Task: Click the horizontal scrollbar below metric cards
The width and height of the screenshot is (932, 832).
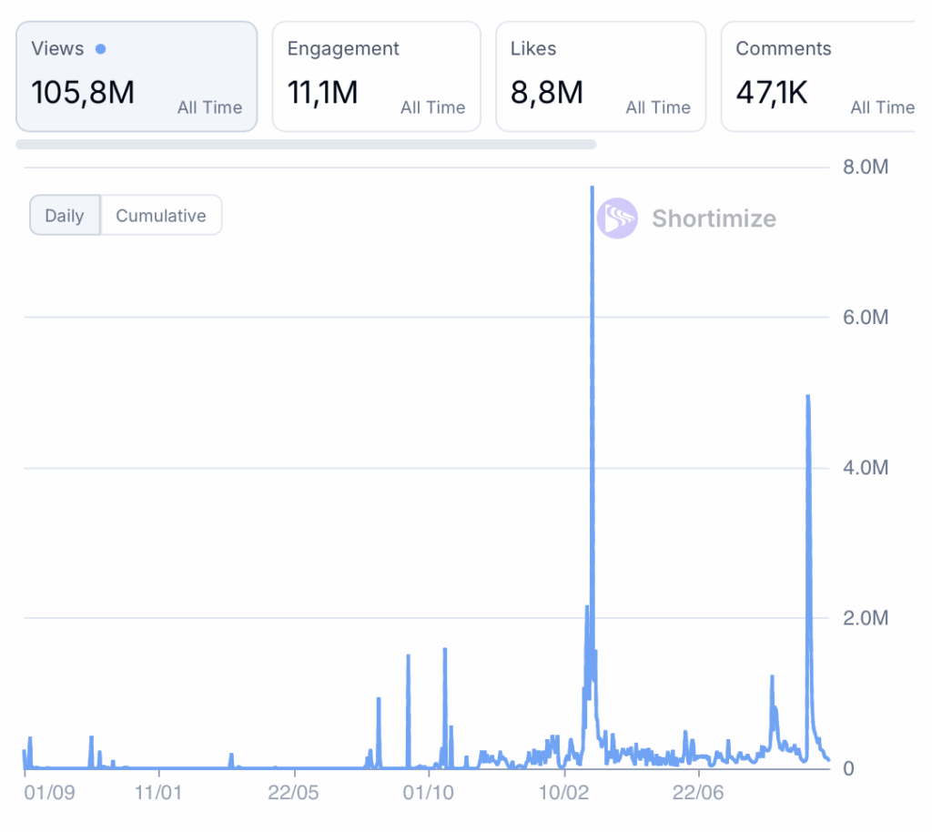Action: click(306, 144)
